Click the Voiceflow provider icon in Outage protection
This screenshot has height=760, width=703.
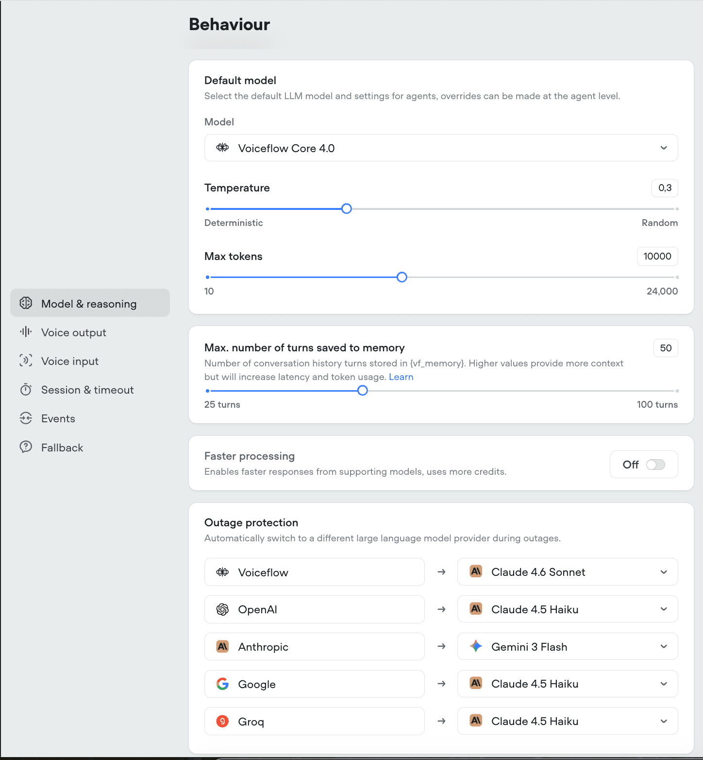(222, 572)
